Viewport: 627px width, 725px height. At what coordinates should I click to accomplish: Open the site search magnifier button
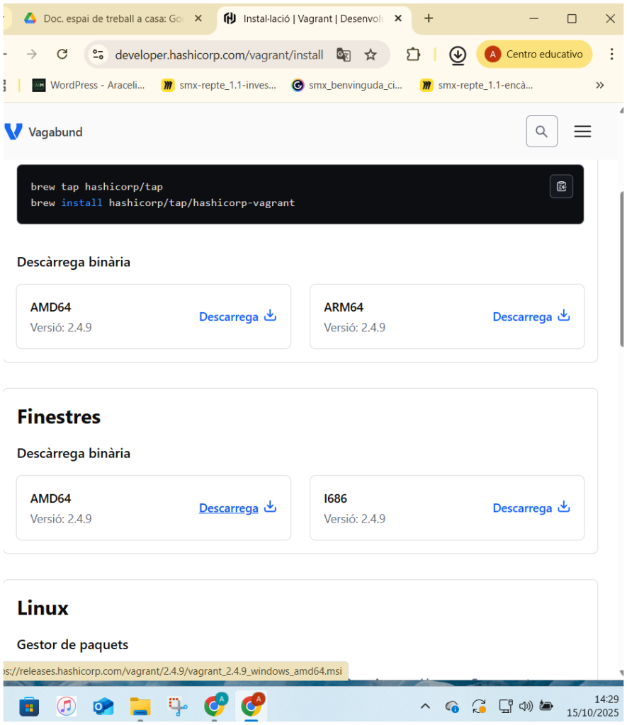coord(542,132)
